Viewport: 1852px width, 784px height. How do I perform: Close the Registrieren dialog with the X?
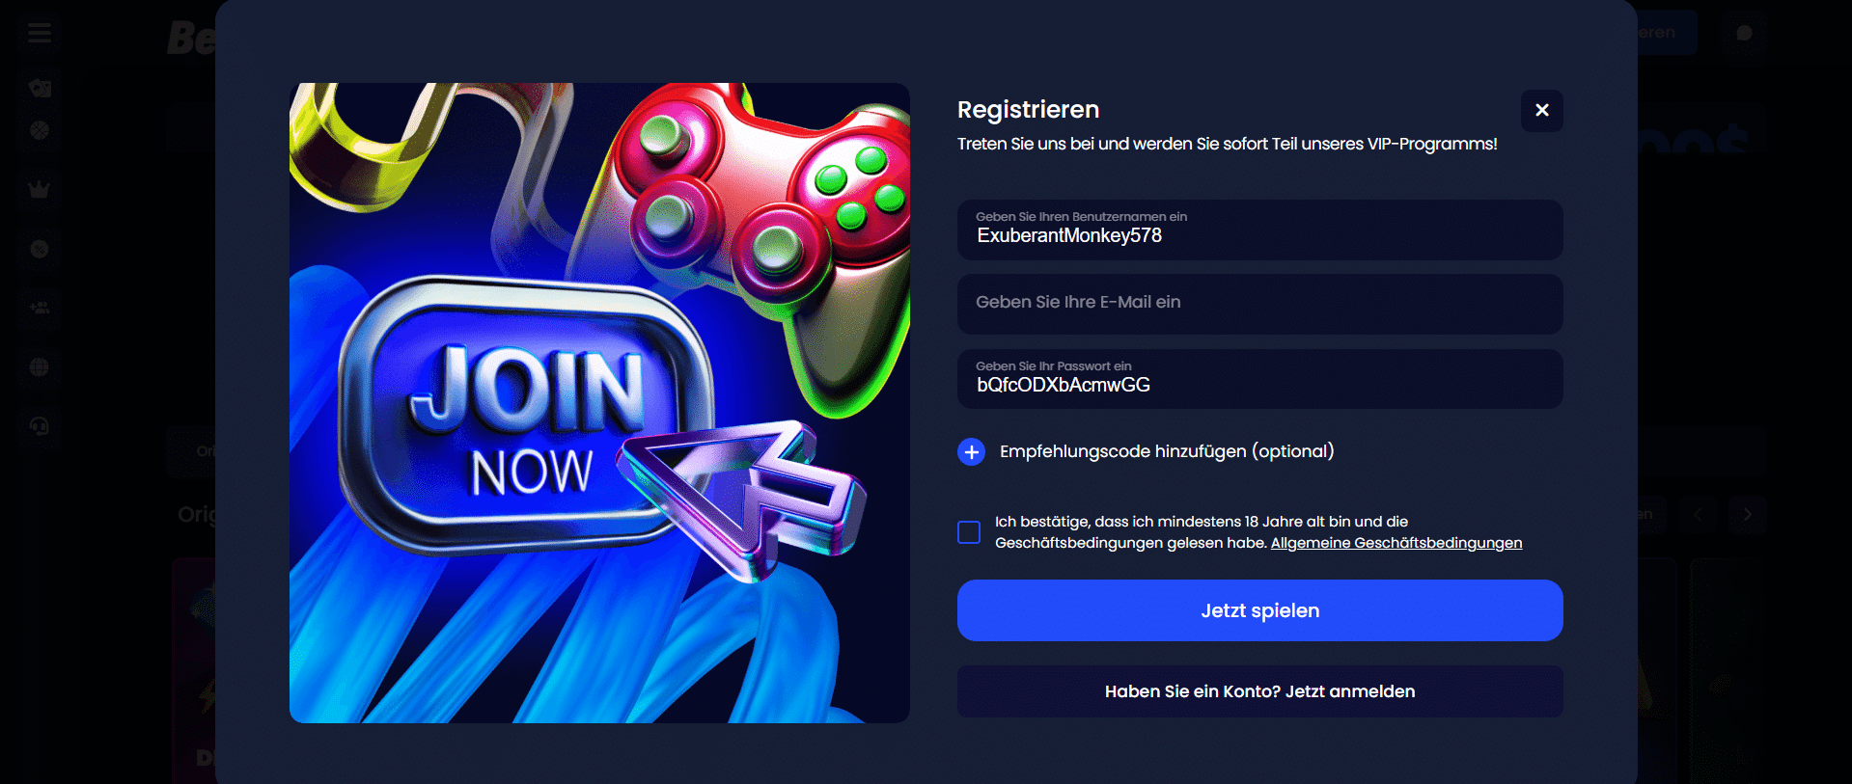coord(1541,110)
